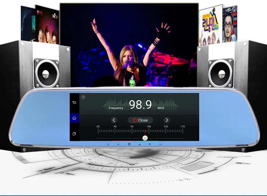Open the concert singer video image
267x196 pixels.
coord(129,45)
